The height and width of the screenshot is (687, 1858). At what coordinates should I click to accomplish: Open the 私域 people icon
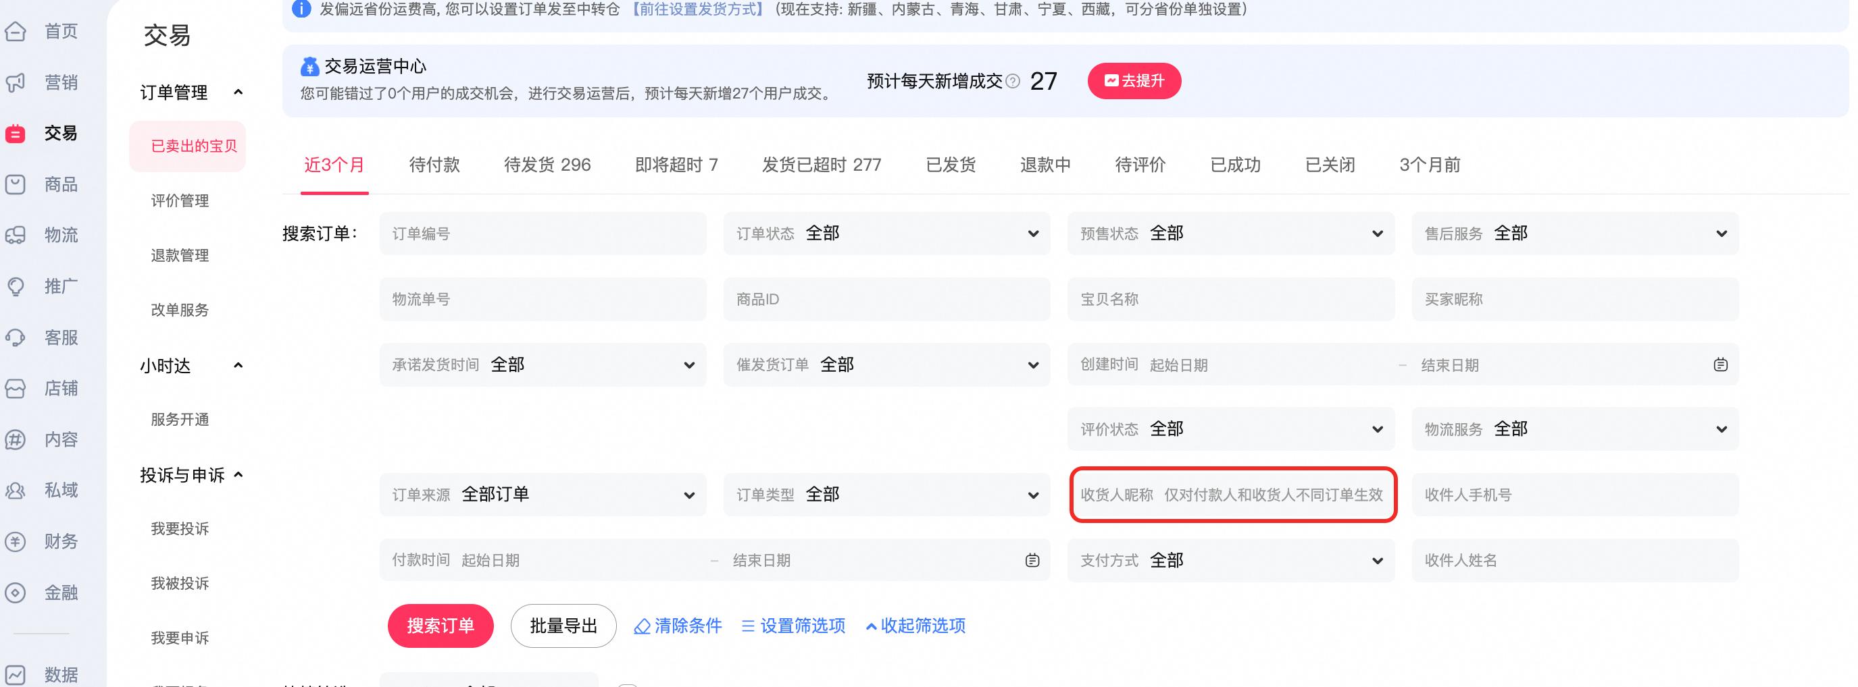coord(16,491)
